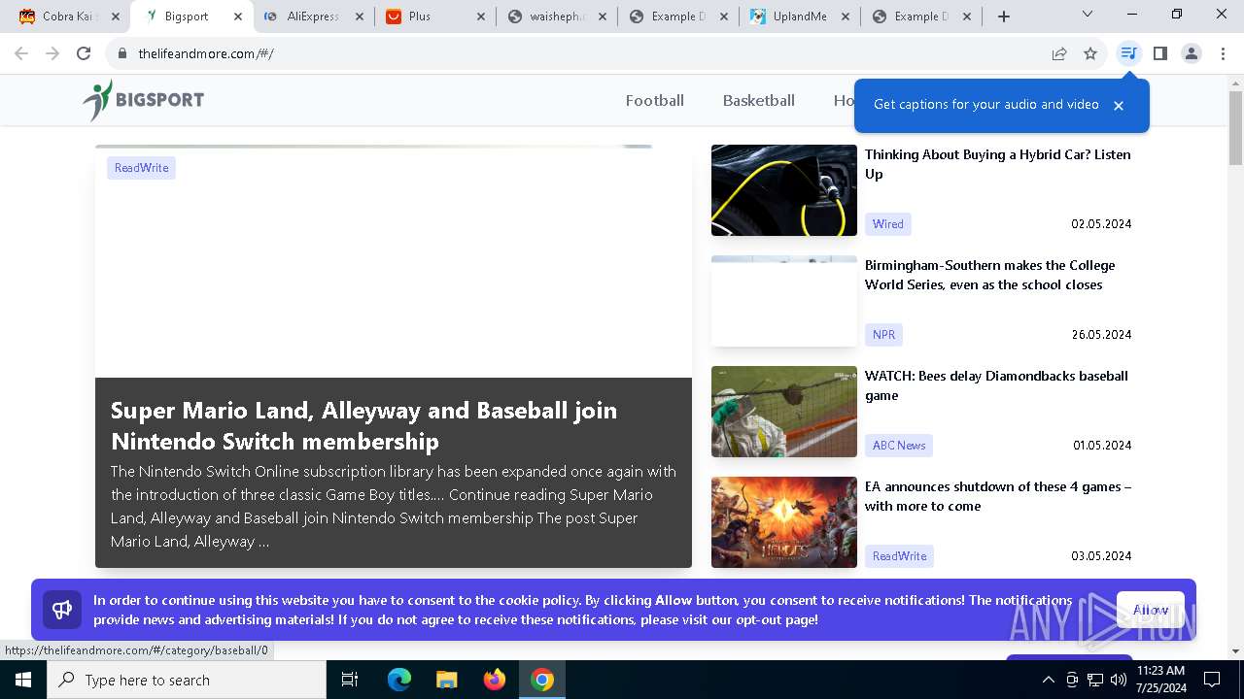Click the browser forward arrow

point(52,53)
